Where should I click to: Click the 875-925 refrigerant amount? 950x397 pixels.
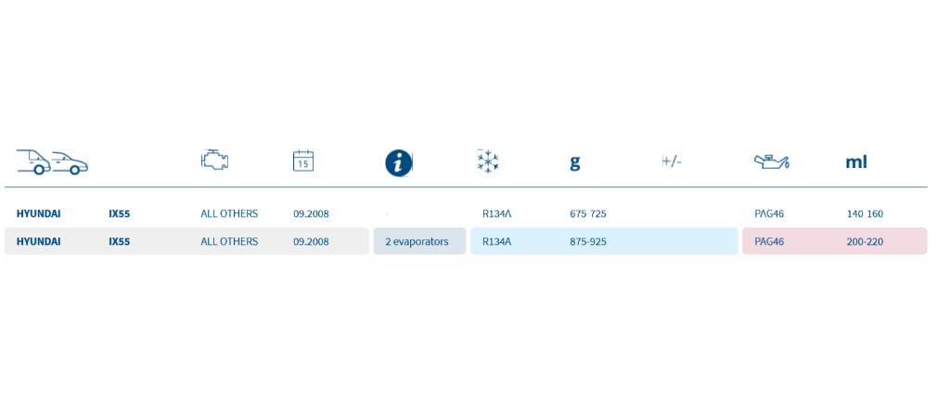587,241
